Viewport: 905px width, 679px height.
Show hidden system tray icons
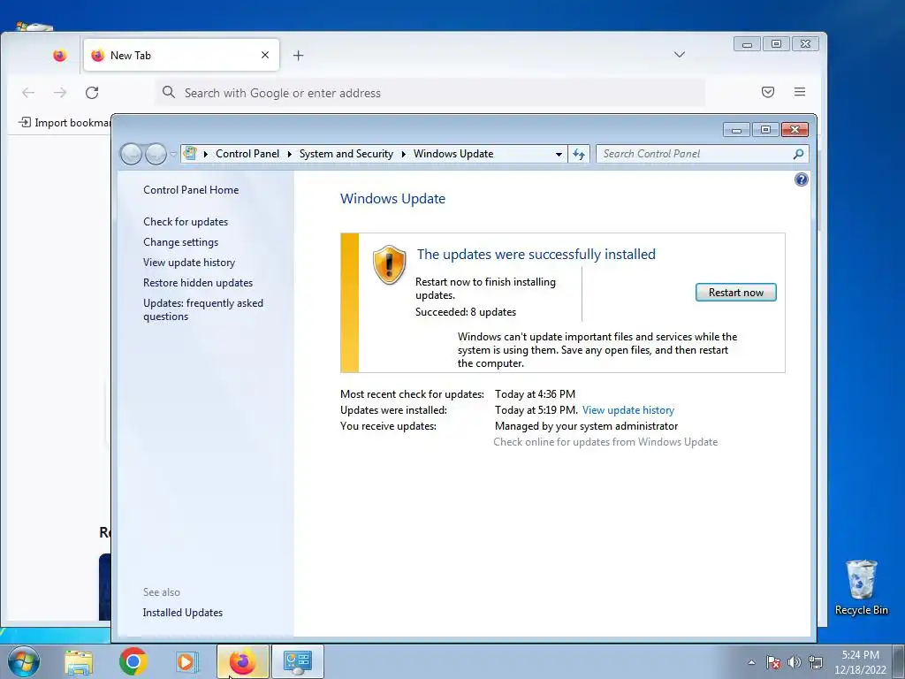point(751,662)
